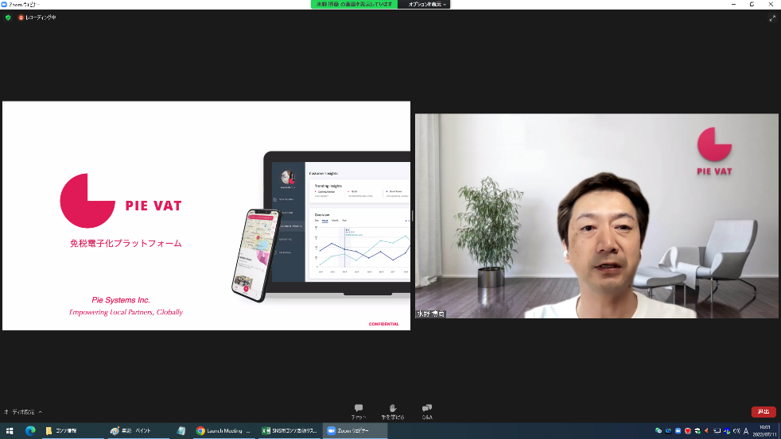Image resolution: width=781 pixels, height=439 pixels.
Task: Open the Windows Start menu
Action: (10, 430)
